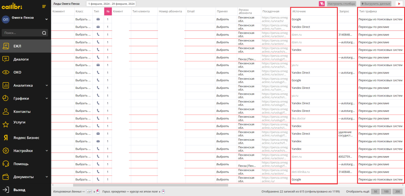
Task: Click the ОП account avatar
Action: point(6,20)
